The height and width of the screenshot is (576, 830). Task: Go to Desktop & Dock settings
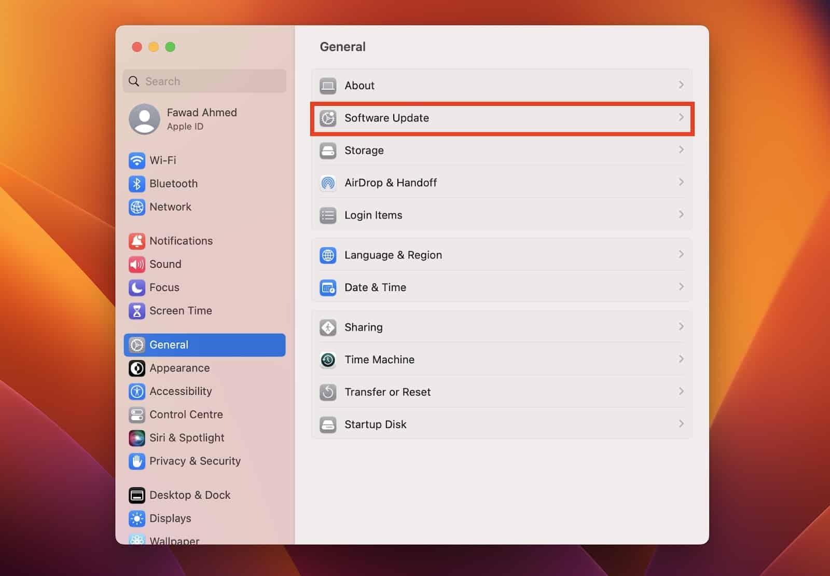[x=204, y=495]
